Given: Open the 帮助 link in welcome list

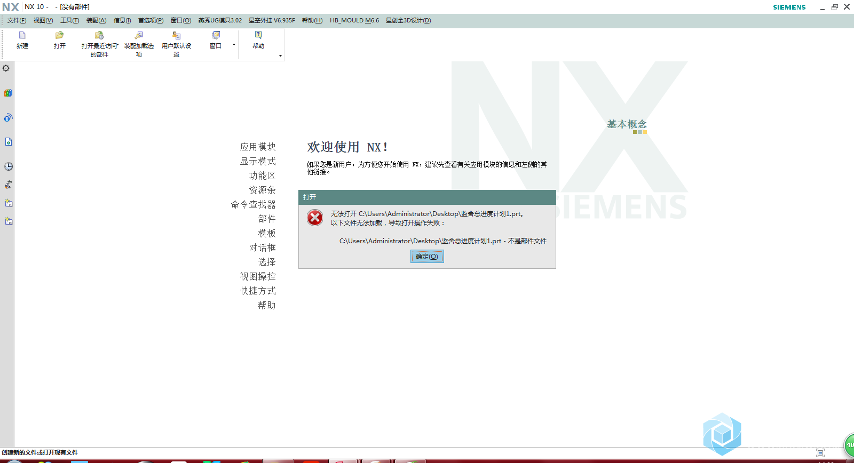Looking at the screenshot, I should coord(267,305).
